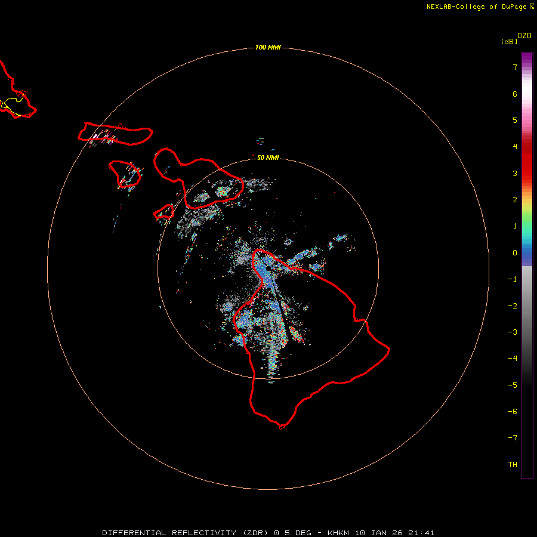Click the 1 dB label on the color scale
Image resolution: width=537 pixels, height=537 pixels.
[x=515, y=226]
